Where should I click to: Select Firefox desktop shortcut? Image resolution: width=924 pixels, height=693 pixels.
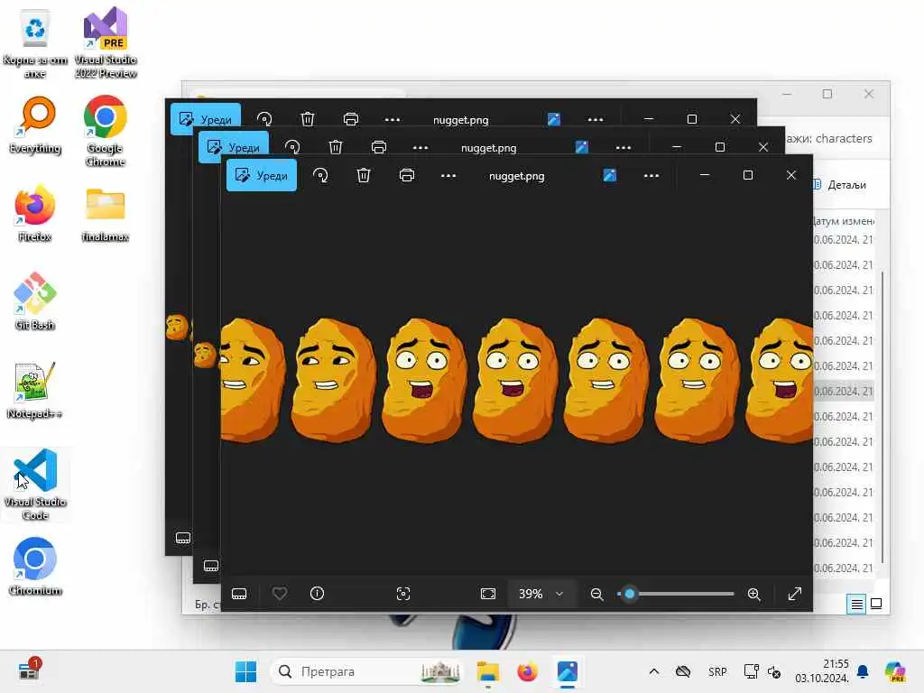coord(35,212)
